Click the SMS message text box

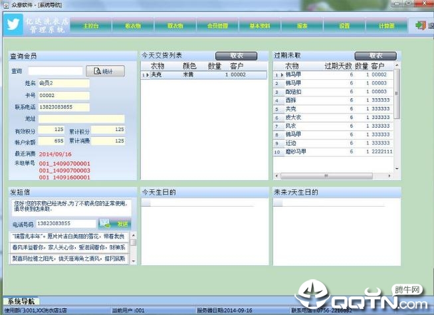coord(71,207)
